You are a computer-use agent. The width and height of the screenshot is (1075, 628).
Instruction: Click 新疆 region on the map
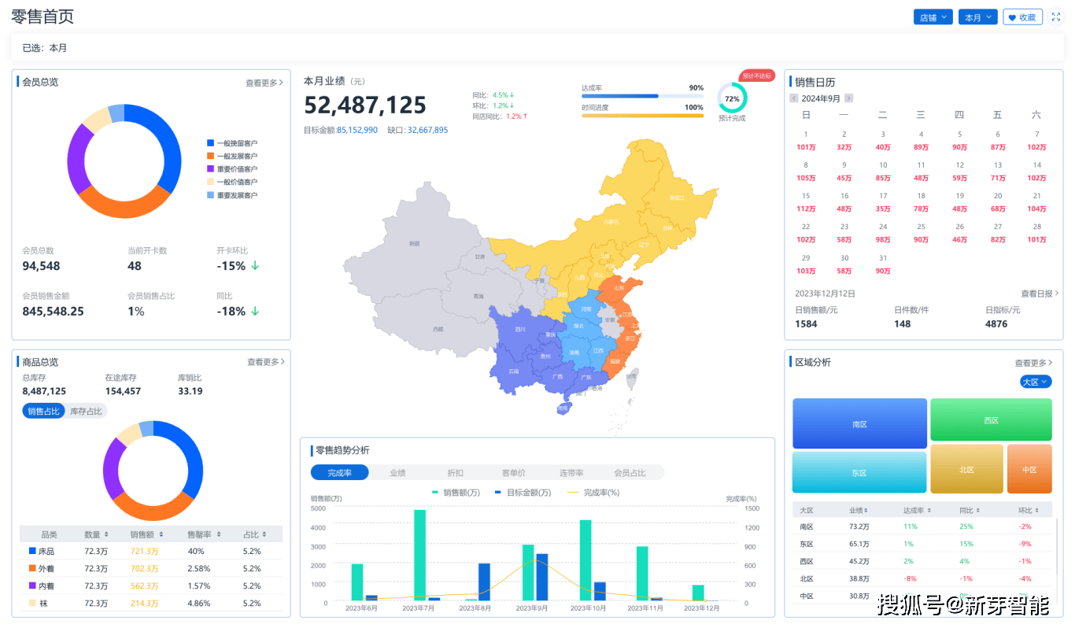(413, 244)
